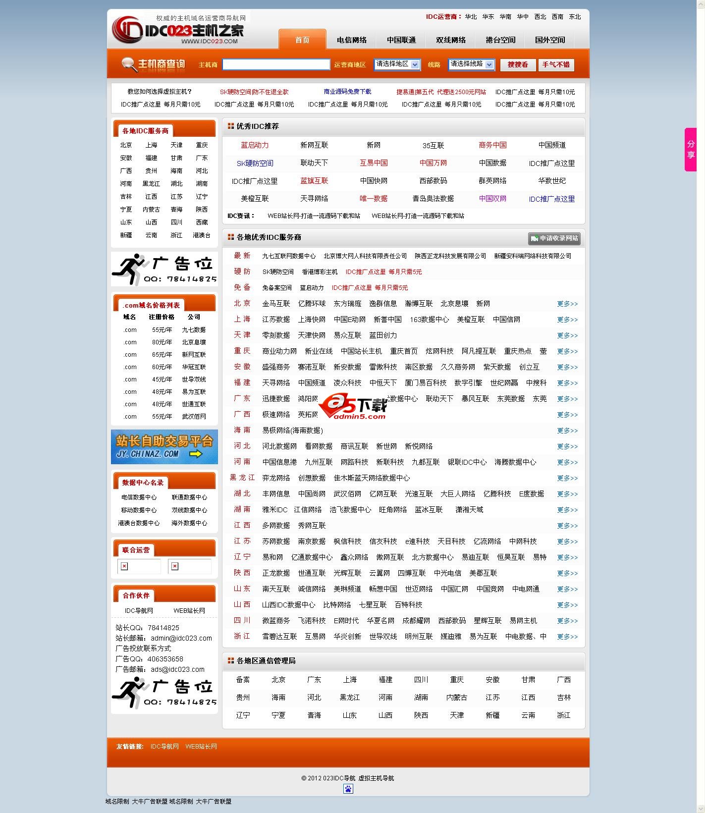Choose 天津 in the 各地IDC服务商 sidebar
The image size is (705, 813).
point(176,145)
